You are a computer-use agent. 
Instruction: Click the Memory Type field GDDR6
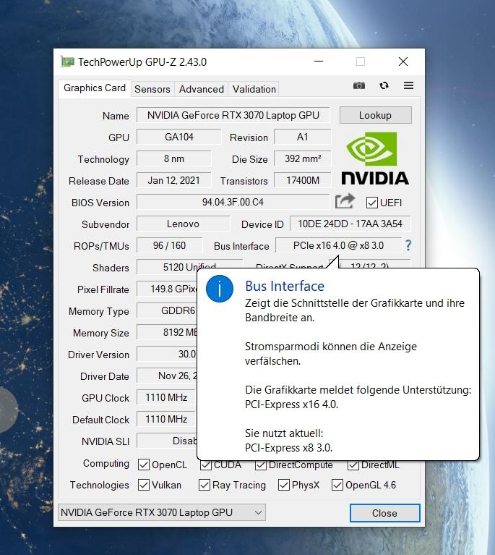(167, 310)
